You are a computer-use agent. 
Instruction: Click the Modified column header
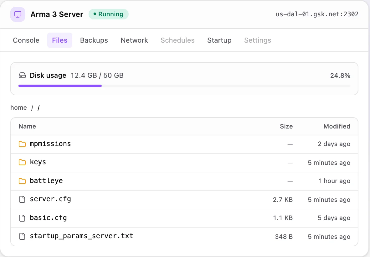tap(337, 126)
